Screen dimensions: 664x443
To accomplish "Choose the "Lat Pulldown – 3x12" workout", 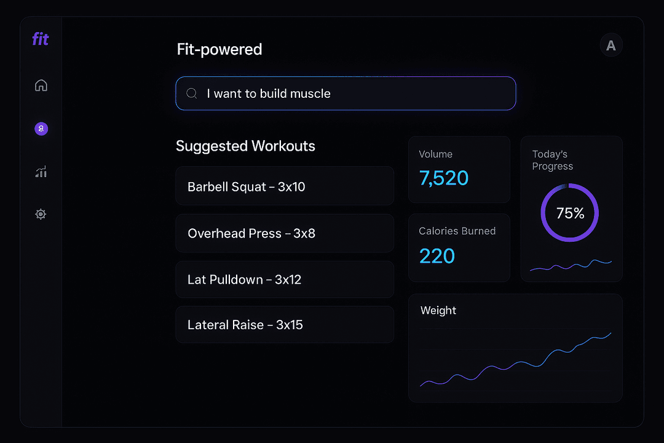I will tap(285, 279).
